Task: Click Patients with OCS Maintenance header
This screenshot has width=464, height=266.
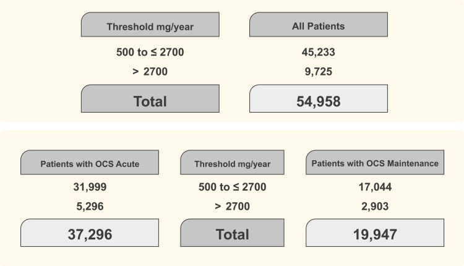Action: (x=376, y=163)
